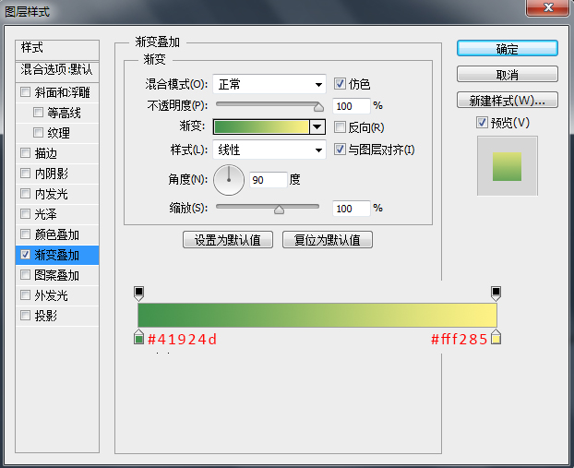Viewport: 574px width, 468px height.
Task: Click the large gradient editing bar
Action: [317, 315]
